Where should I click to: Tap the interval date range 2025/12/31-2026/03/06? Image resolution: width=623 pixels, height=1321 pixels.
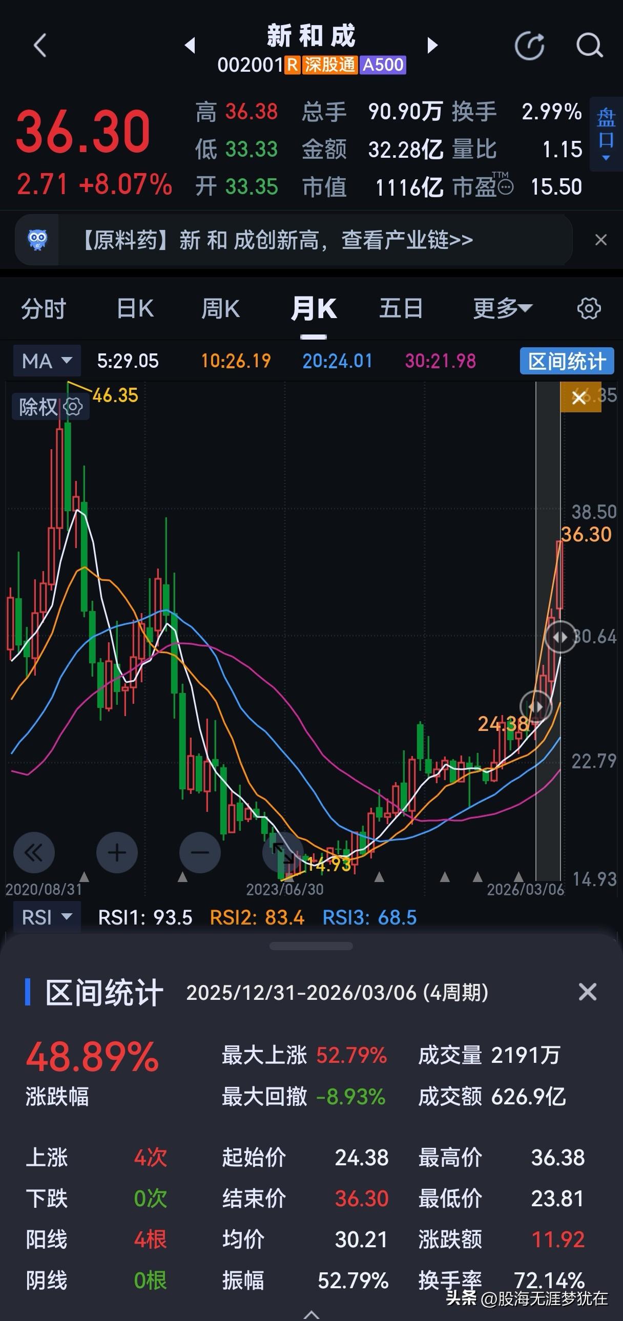[x=301, y=993]
